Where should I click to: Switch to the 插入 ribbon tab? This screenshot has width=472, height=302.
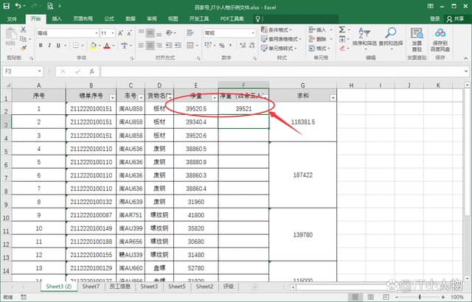[57, 18]
